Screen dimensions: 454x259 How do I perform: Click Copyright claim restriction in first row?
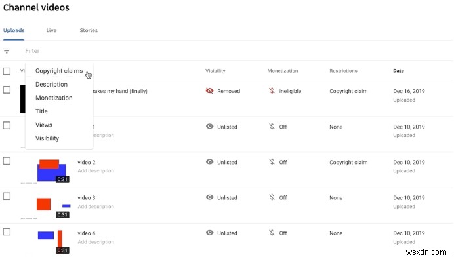(348, 91)
